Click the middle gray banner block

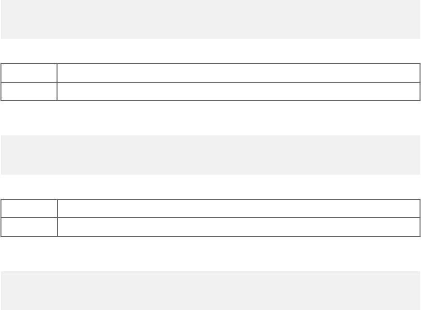[211, 155]
